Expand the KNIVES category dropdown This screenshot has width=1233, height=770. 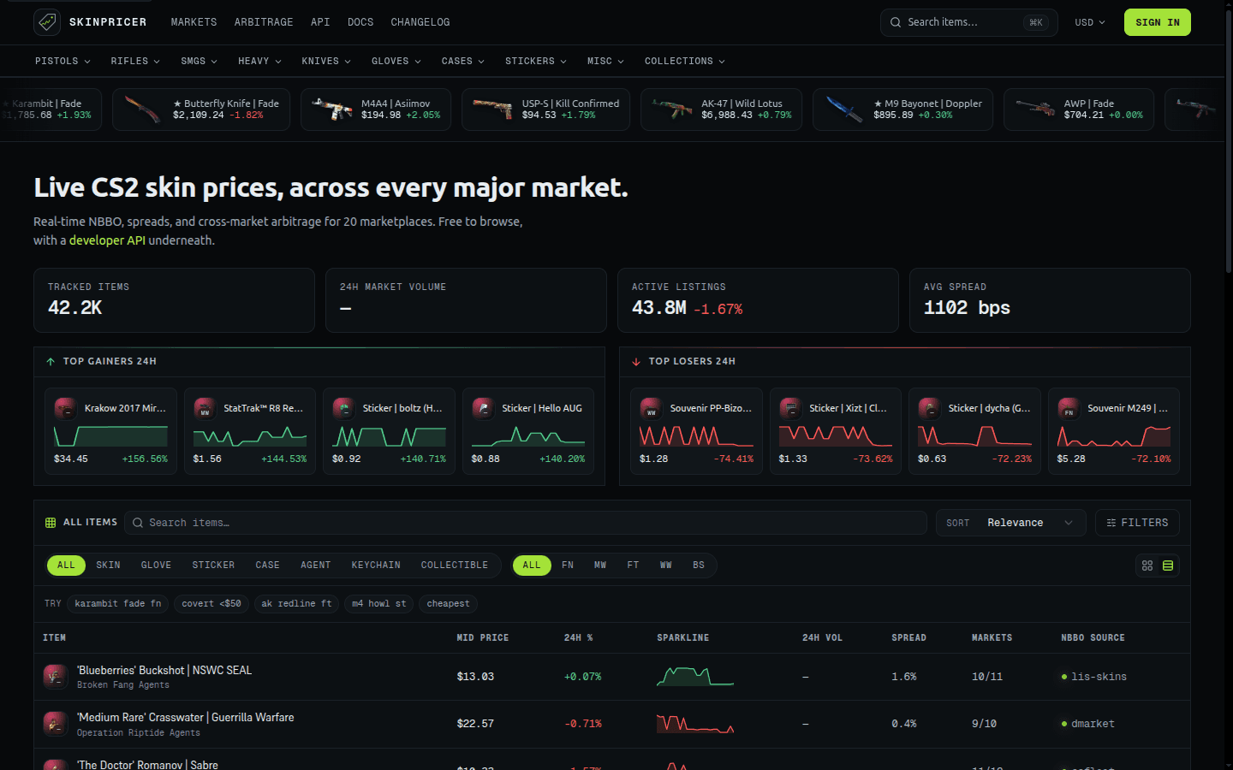click(326, 62)
